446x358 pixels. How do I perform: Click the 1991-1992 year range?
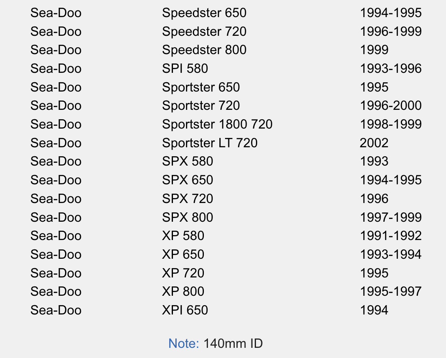click(391, 236)
